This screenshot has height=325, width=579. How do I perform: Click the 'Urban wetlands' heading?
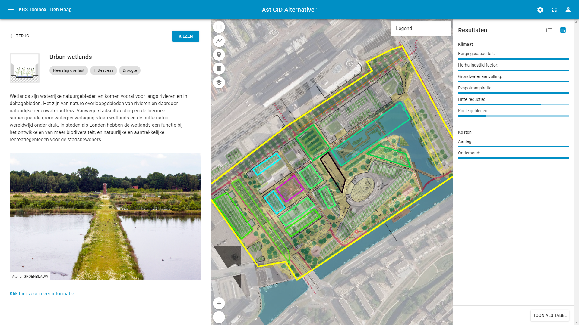[71, 57]
